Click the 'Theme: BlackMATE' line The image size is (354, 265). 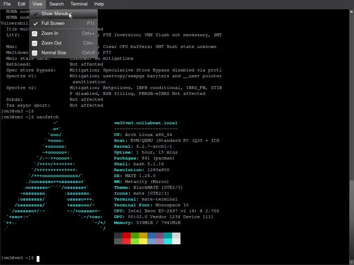click(148, 187)
